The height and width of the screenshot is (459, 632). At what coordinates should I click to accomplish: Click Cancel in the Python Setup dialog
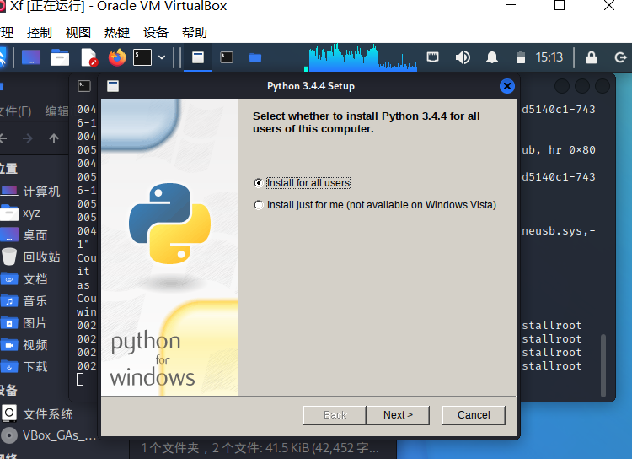click(474, 415)
